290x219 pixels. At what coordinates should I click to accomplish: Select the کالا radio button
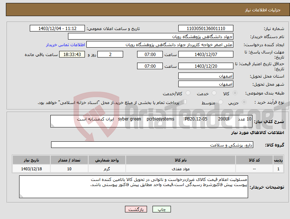click(x=235, y=93)
